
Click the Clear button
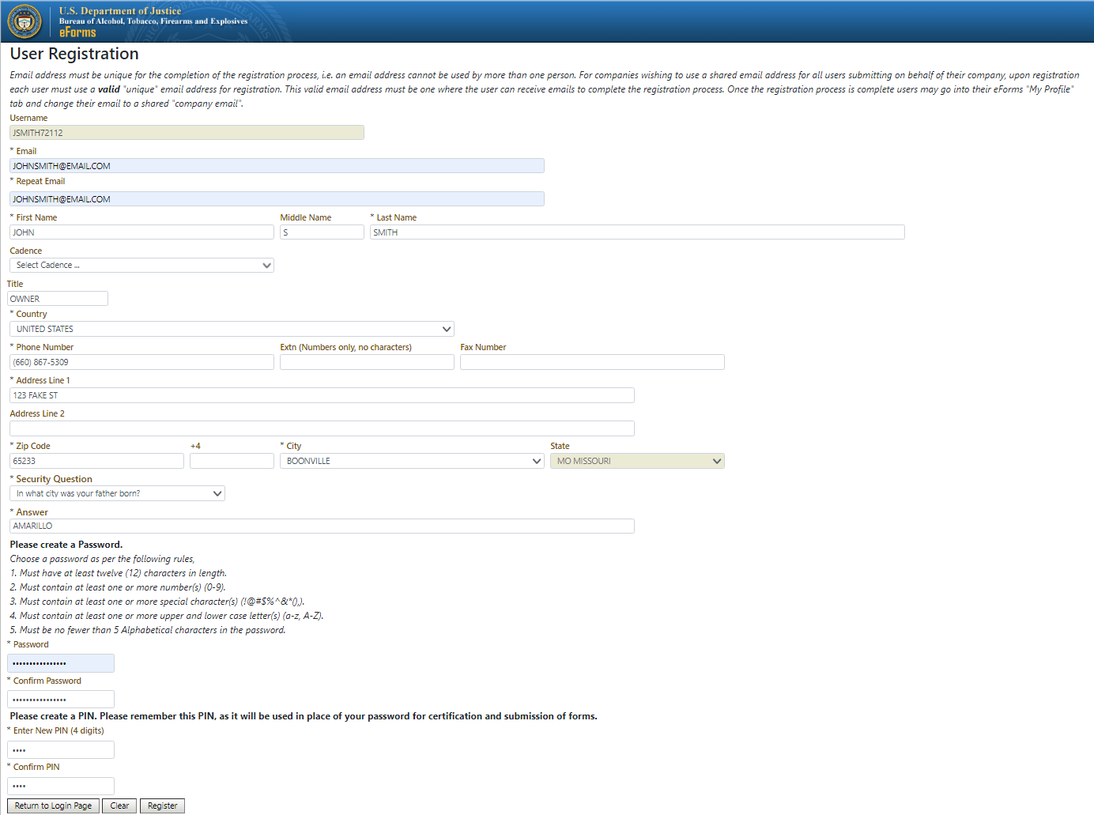click(x=119, y=805)
